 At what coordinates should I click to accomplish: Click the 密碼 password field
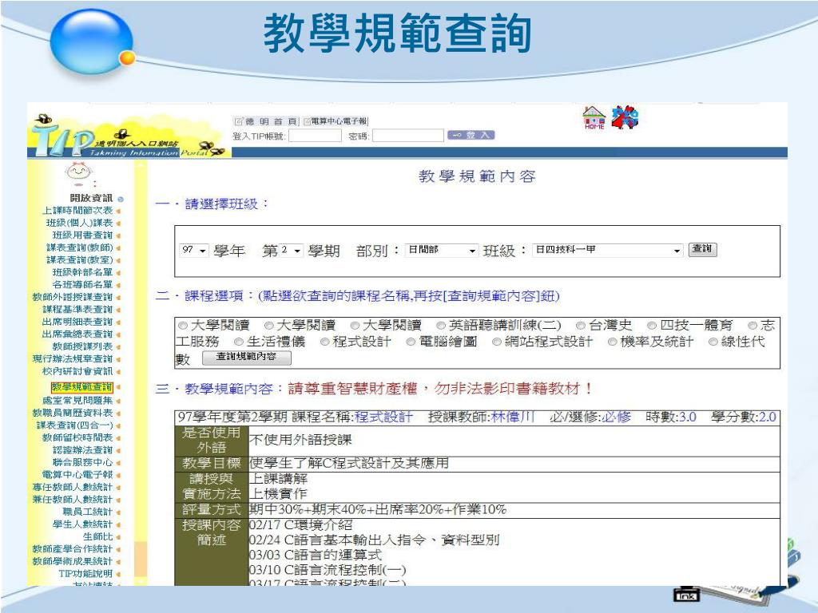407,136
